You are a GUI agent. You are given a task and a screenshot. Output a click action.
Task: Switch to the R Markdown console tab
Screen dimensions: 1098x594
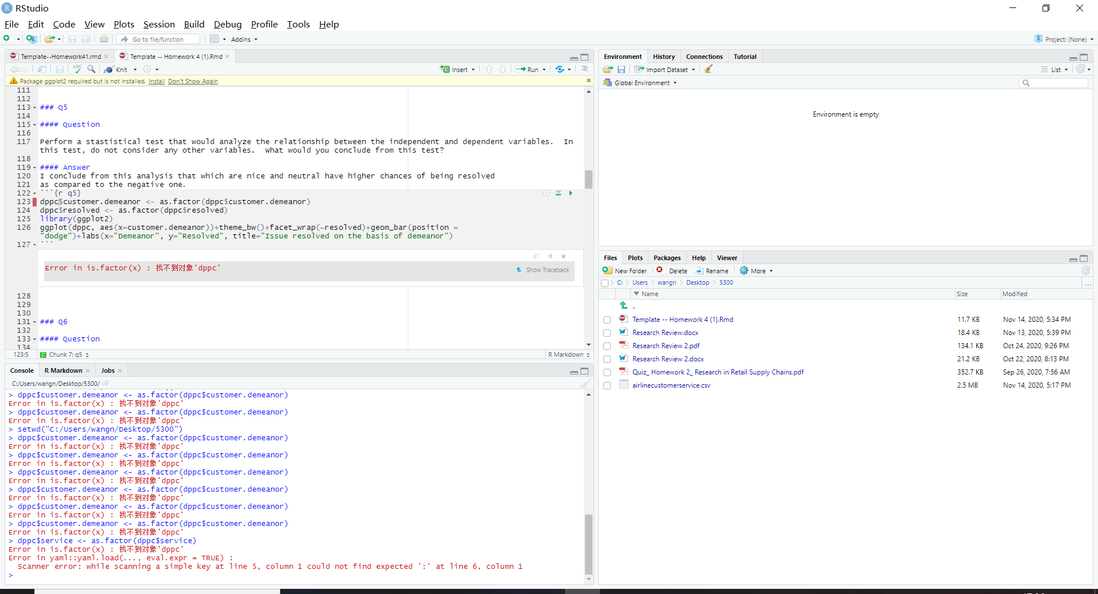[x=63, y=370]
